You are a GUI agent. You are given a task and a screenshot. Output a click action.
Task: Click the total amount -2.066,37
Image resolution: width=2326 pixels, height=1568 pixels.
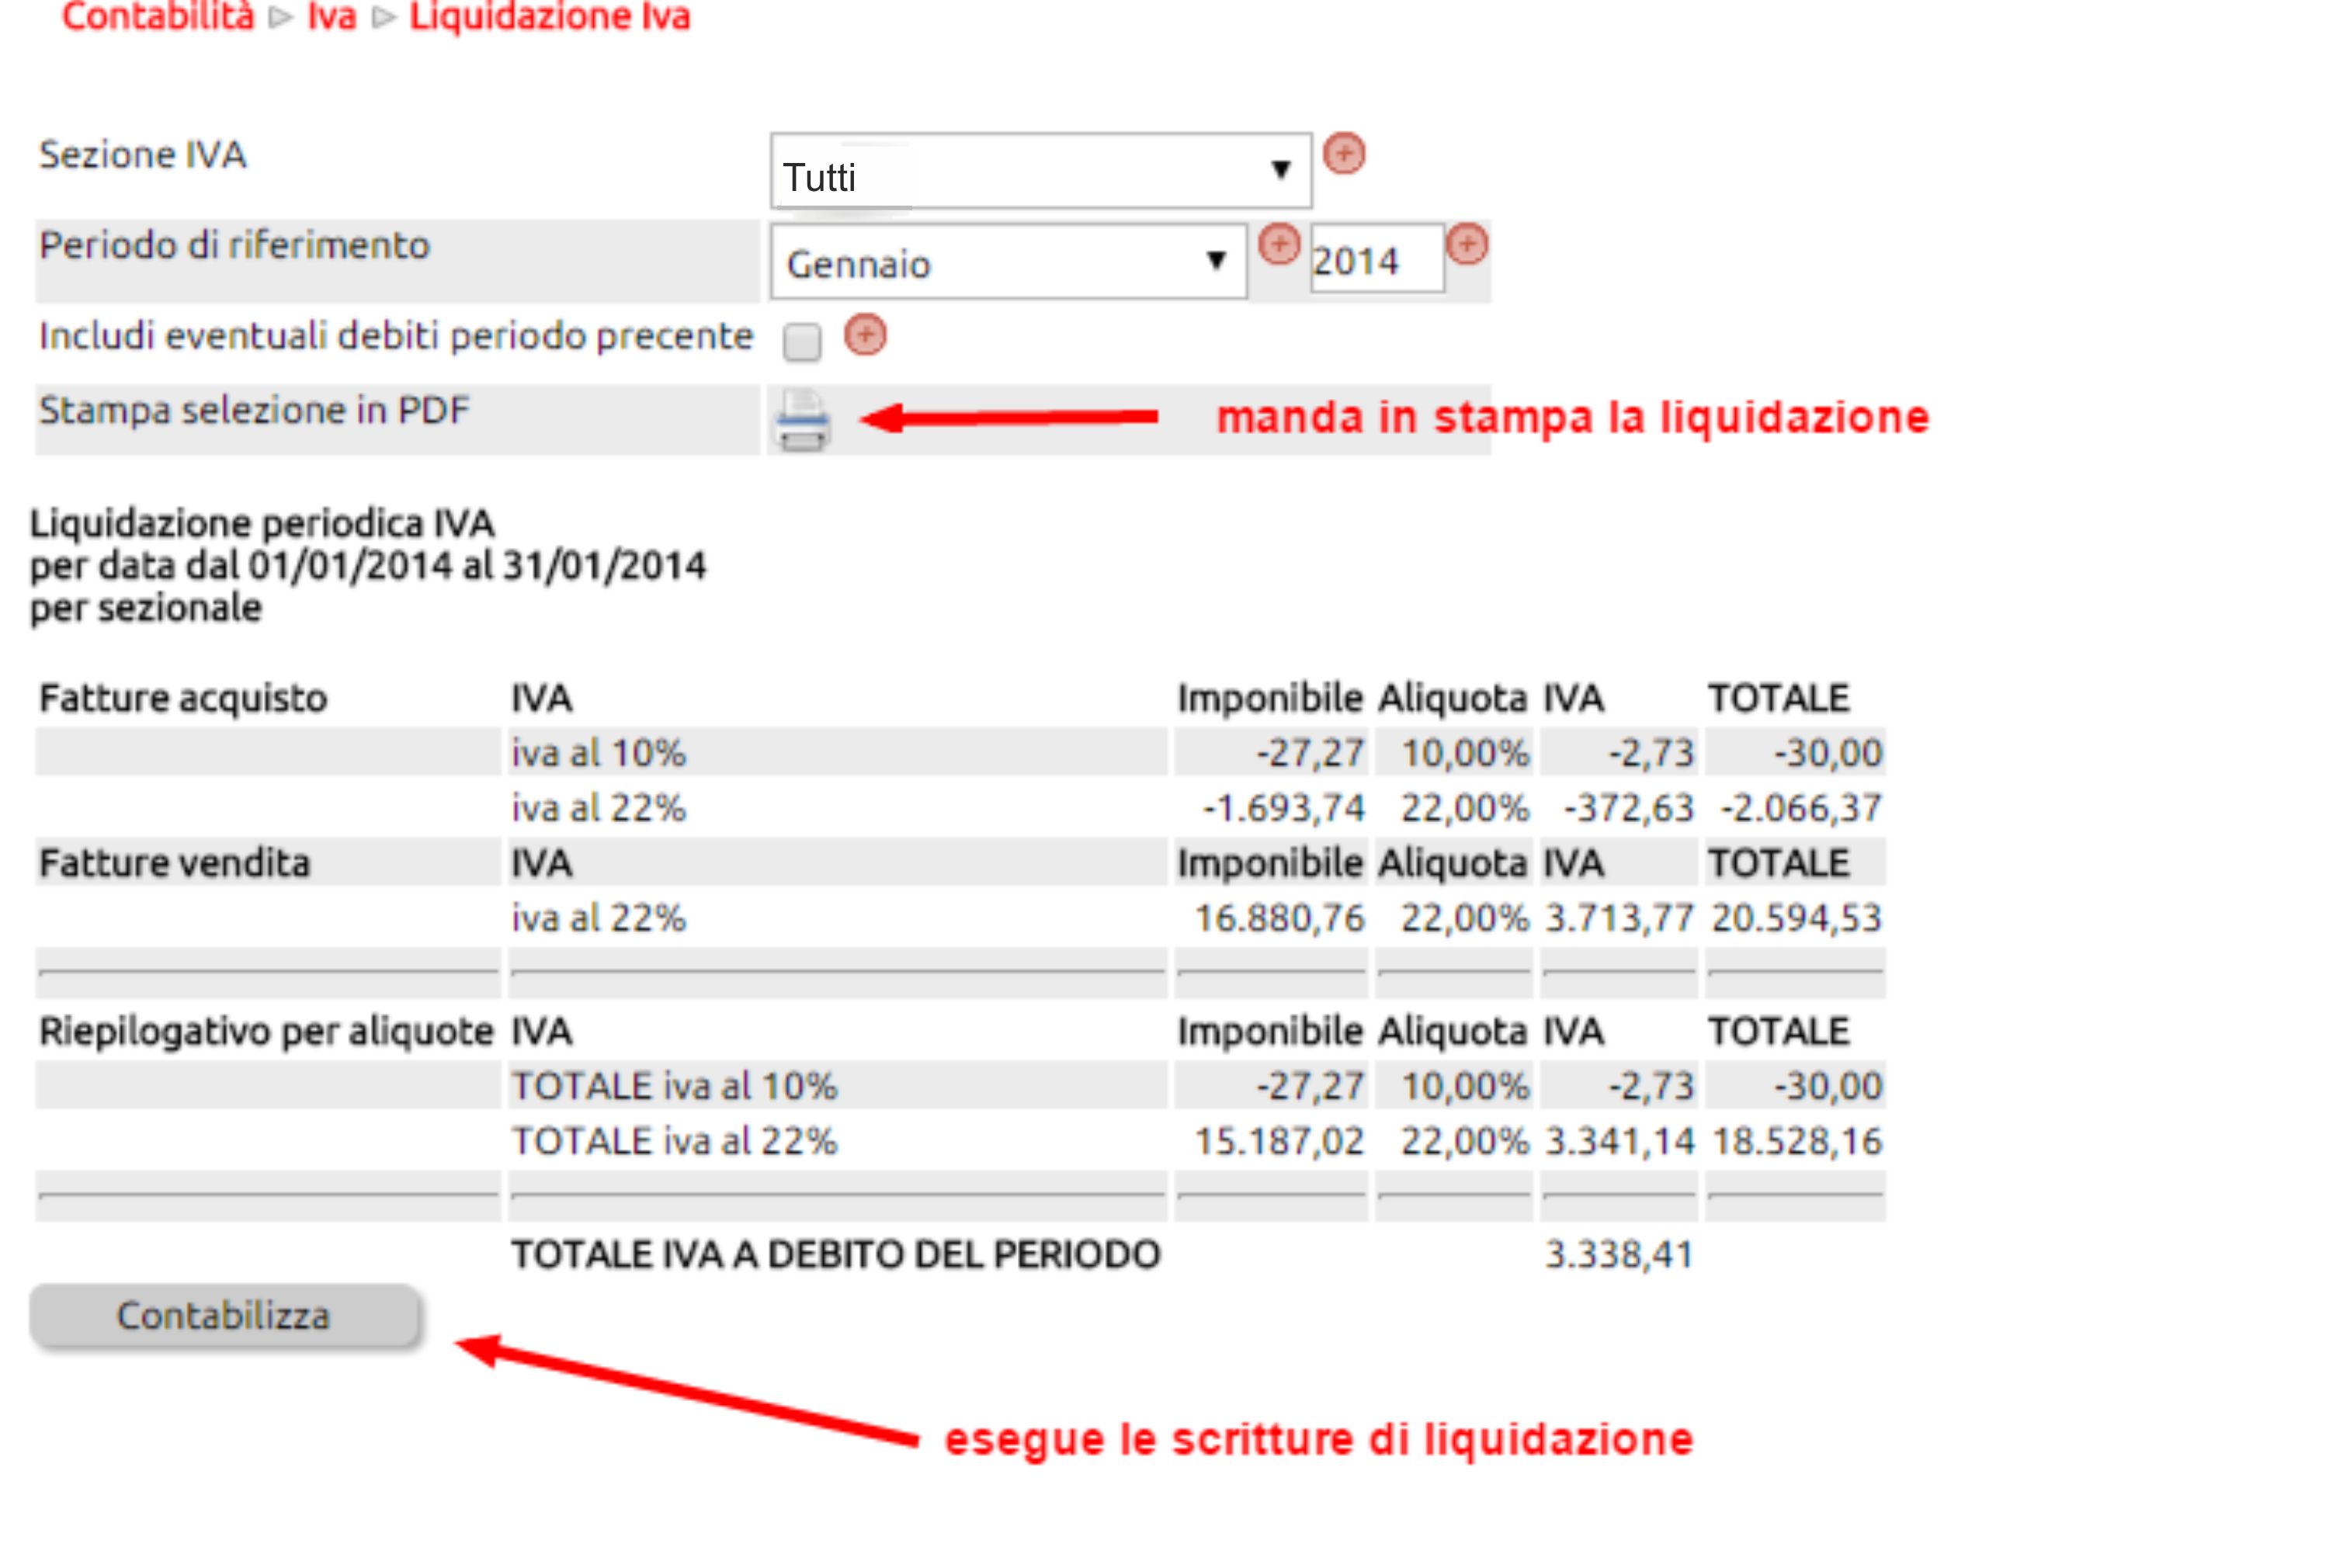pos(1801,808)
